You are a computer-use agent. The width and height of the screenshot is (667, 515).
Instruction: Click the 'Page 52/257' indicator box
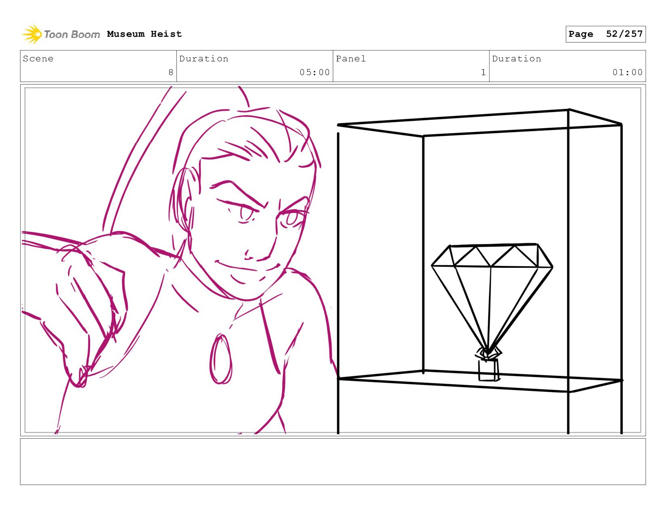pos(605,34)
